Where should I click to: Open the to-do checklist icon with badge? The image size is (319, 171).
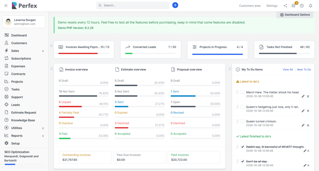click(293, 6)
